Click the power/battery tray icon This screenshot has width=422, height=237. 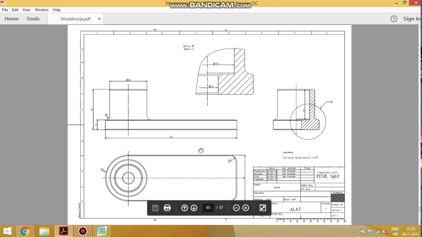click(x=363, y=232)
